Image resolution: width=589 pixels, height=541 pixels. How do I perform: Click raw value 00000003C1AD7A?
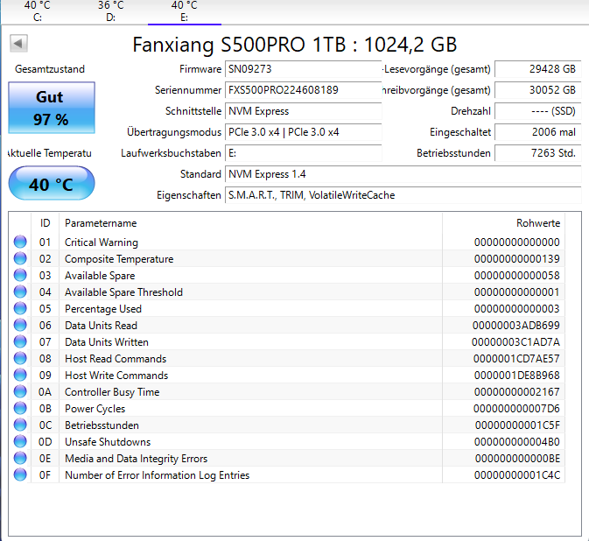coord(515,342)
